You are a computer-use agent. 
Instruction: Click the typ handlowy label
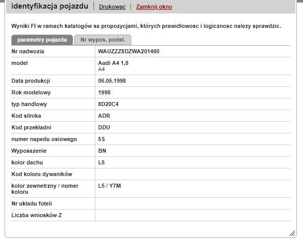(29, 105)
